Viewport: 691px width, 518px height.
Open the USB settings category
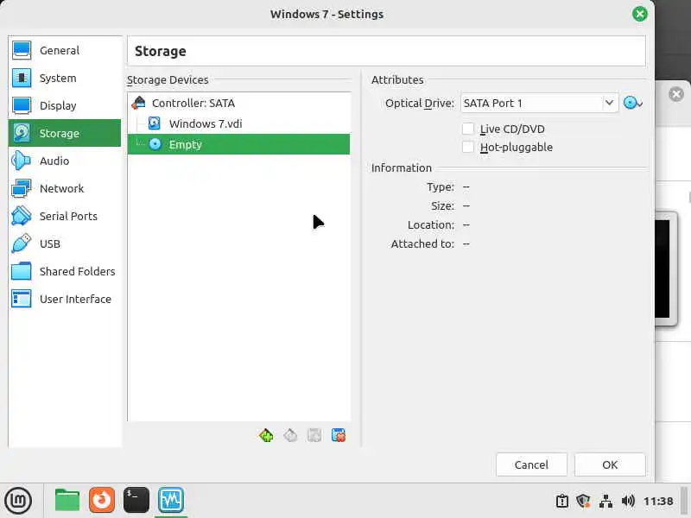pos(64,243)
